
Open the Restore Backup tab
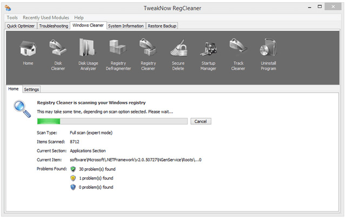pos(162,26)
